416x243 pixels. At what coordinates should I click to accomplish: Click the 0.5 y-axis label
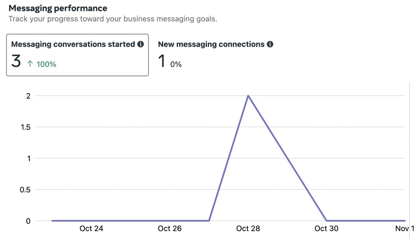[x=25, y=190]
